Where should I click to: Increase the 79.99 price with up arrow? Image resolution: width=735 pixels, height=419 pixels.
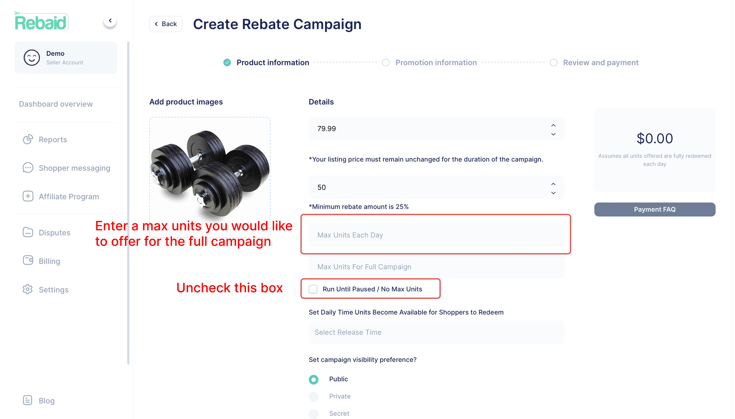point(553,125)
